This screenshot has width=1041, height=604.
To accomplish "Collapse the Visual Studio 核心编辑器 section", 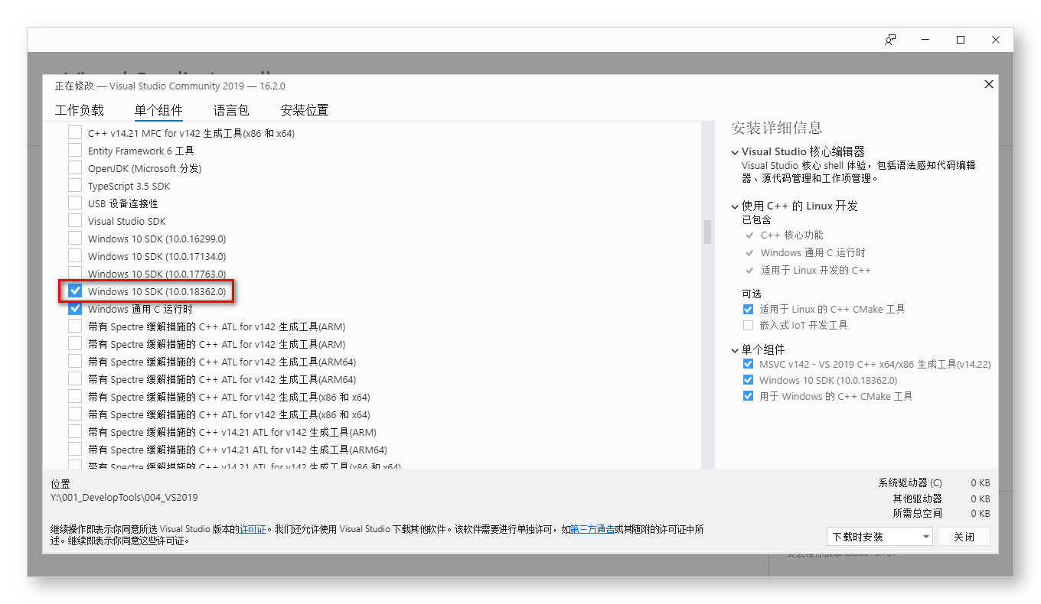I will (x=734, y=151).
